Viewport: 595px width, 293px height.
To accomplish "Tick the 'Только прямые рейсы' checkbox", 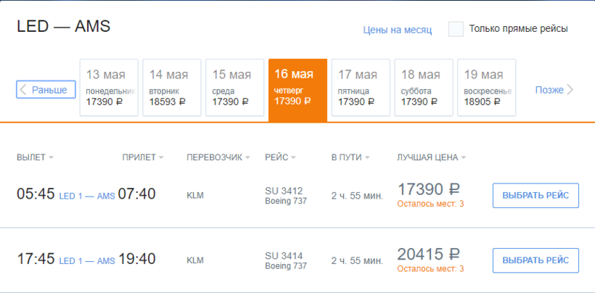I will coord(456,29).
